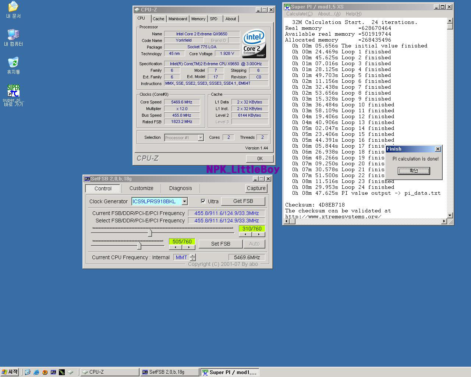Viewport: 471px width, 377px height.
Task: Click the Set FSB button
Action: click(221, 244)
